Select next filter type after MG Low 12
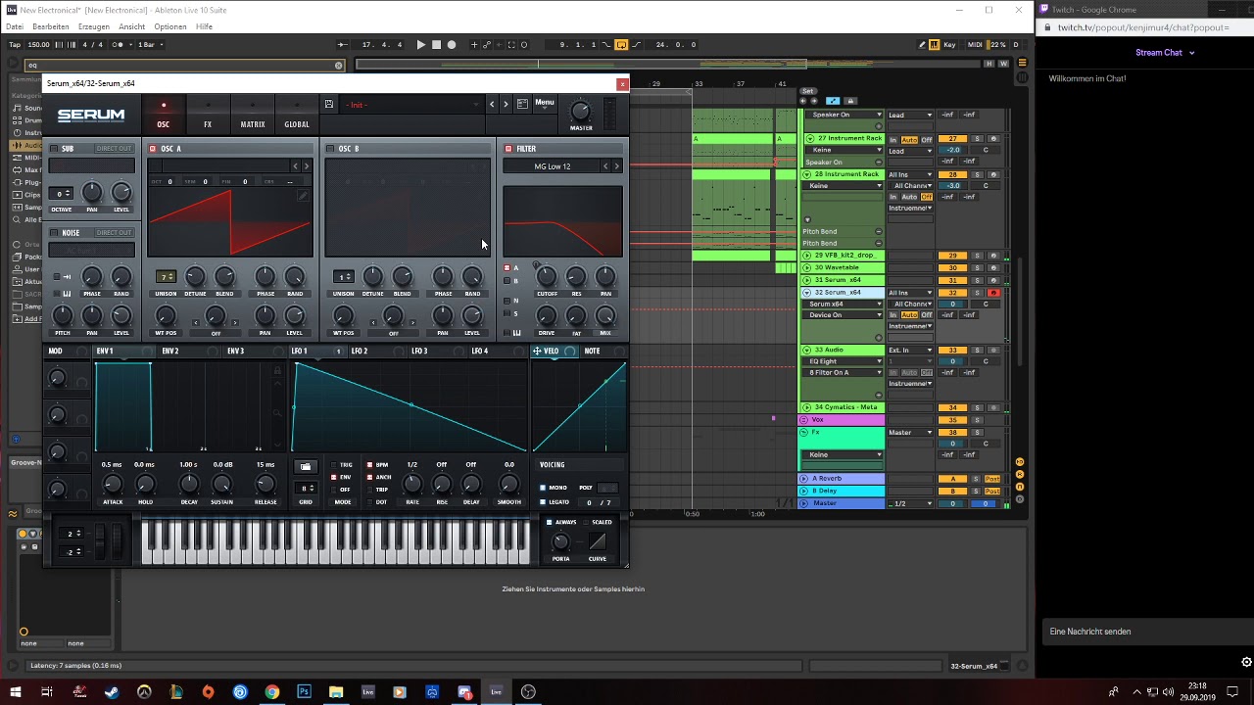This screenshot has width=1254, height=705. coord(616,166)
